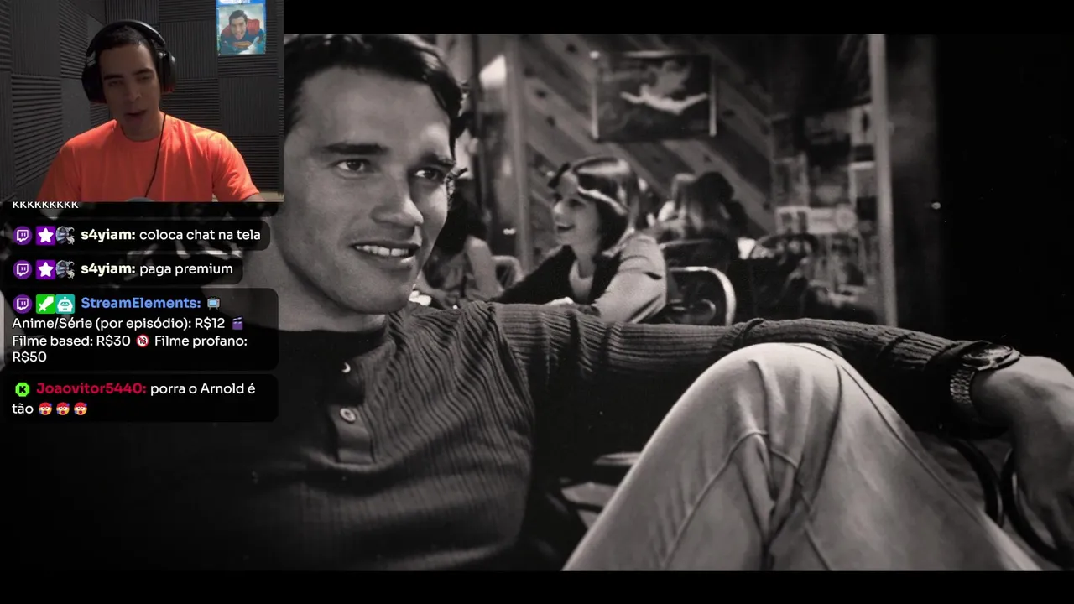Screen dimensions: 1074x604
Task: Open the Joaovitor5440 username
Action: point(91,388)
